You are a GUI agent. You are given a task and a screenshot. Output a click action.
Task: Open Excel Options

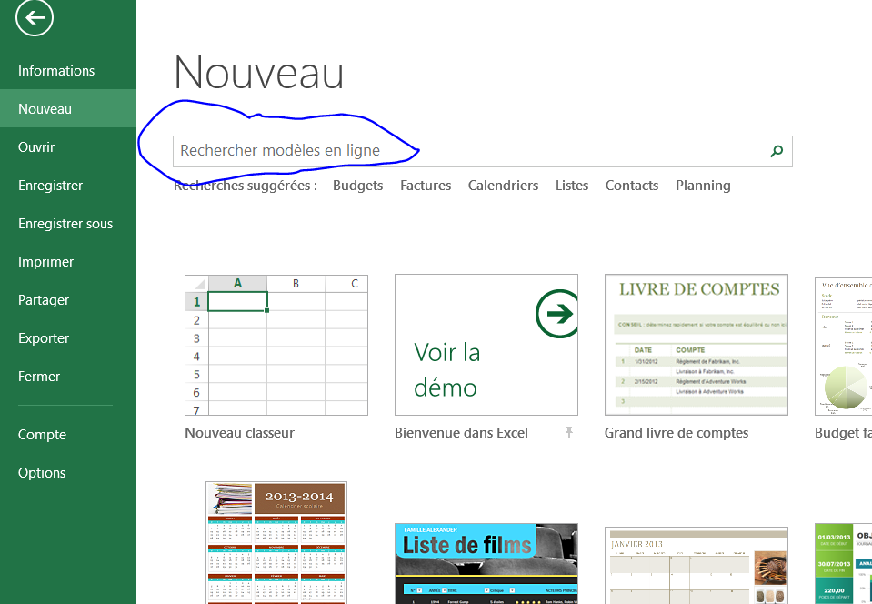[x=42, y=473]
